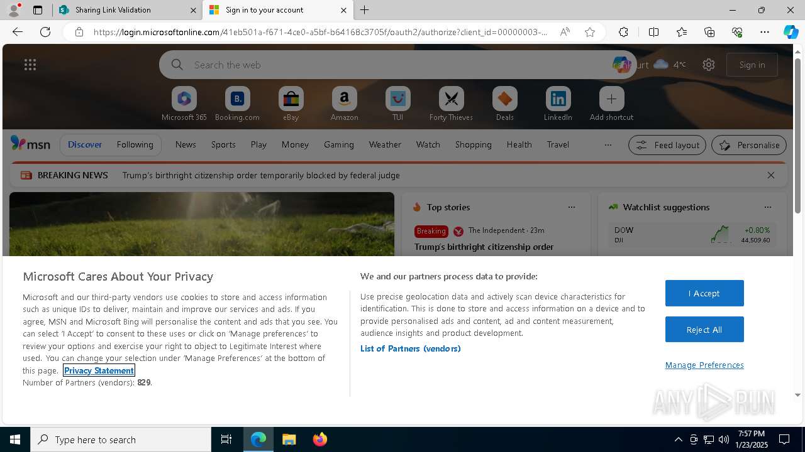Image resolution: width=805 pixels, height=452 pixels.
Task: Launch Firefox from the taskbar
Action: click(319, 439)
